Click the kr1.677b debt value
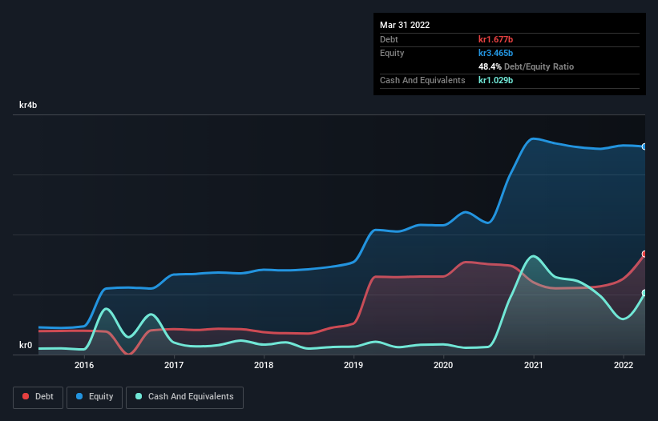658x421 pixels. [495, 39]
